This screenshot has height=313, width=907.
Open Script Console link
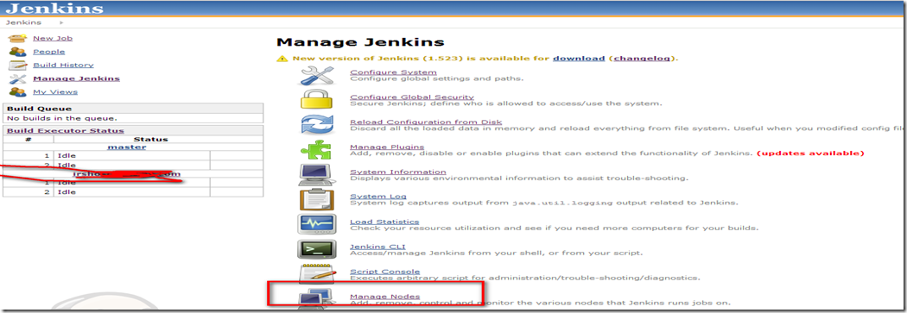point(384,272)
